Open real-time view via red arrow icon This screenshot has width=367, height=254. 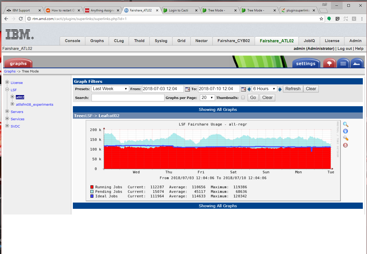tap(345, 145)
